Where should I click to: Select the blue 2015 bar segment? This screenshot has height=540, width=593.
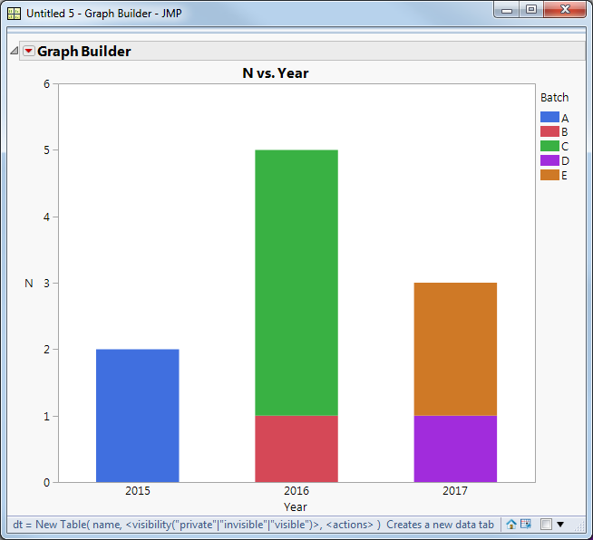tap(138, 416)
